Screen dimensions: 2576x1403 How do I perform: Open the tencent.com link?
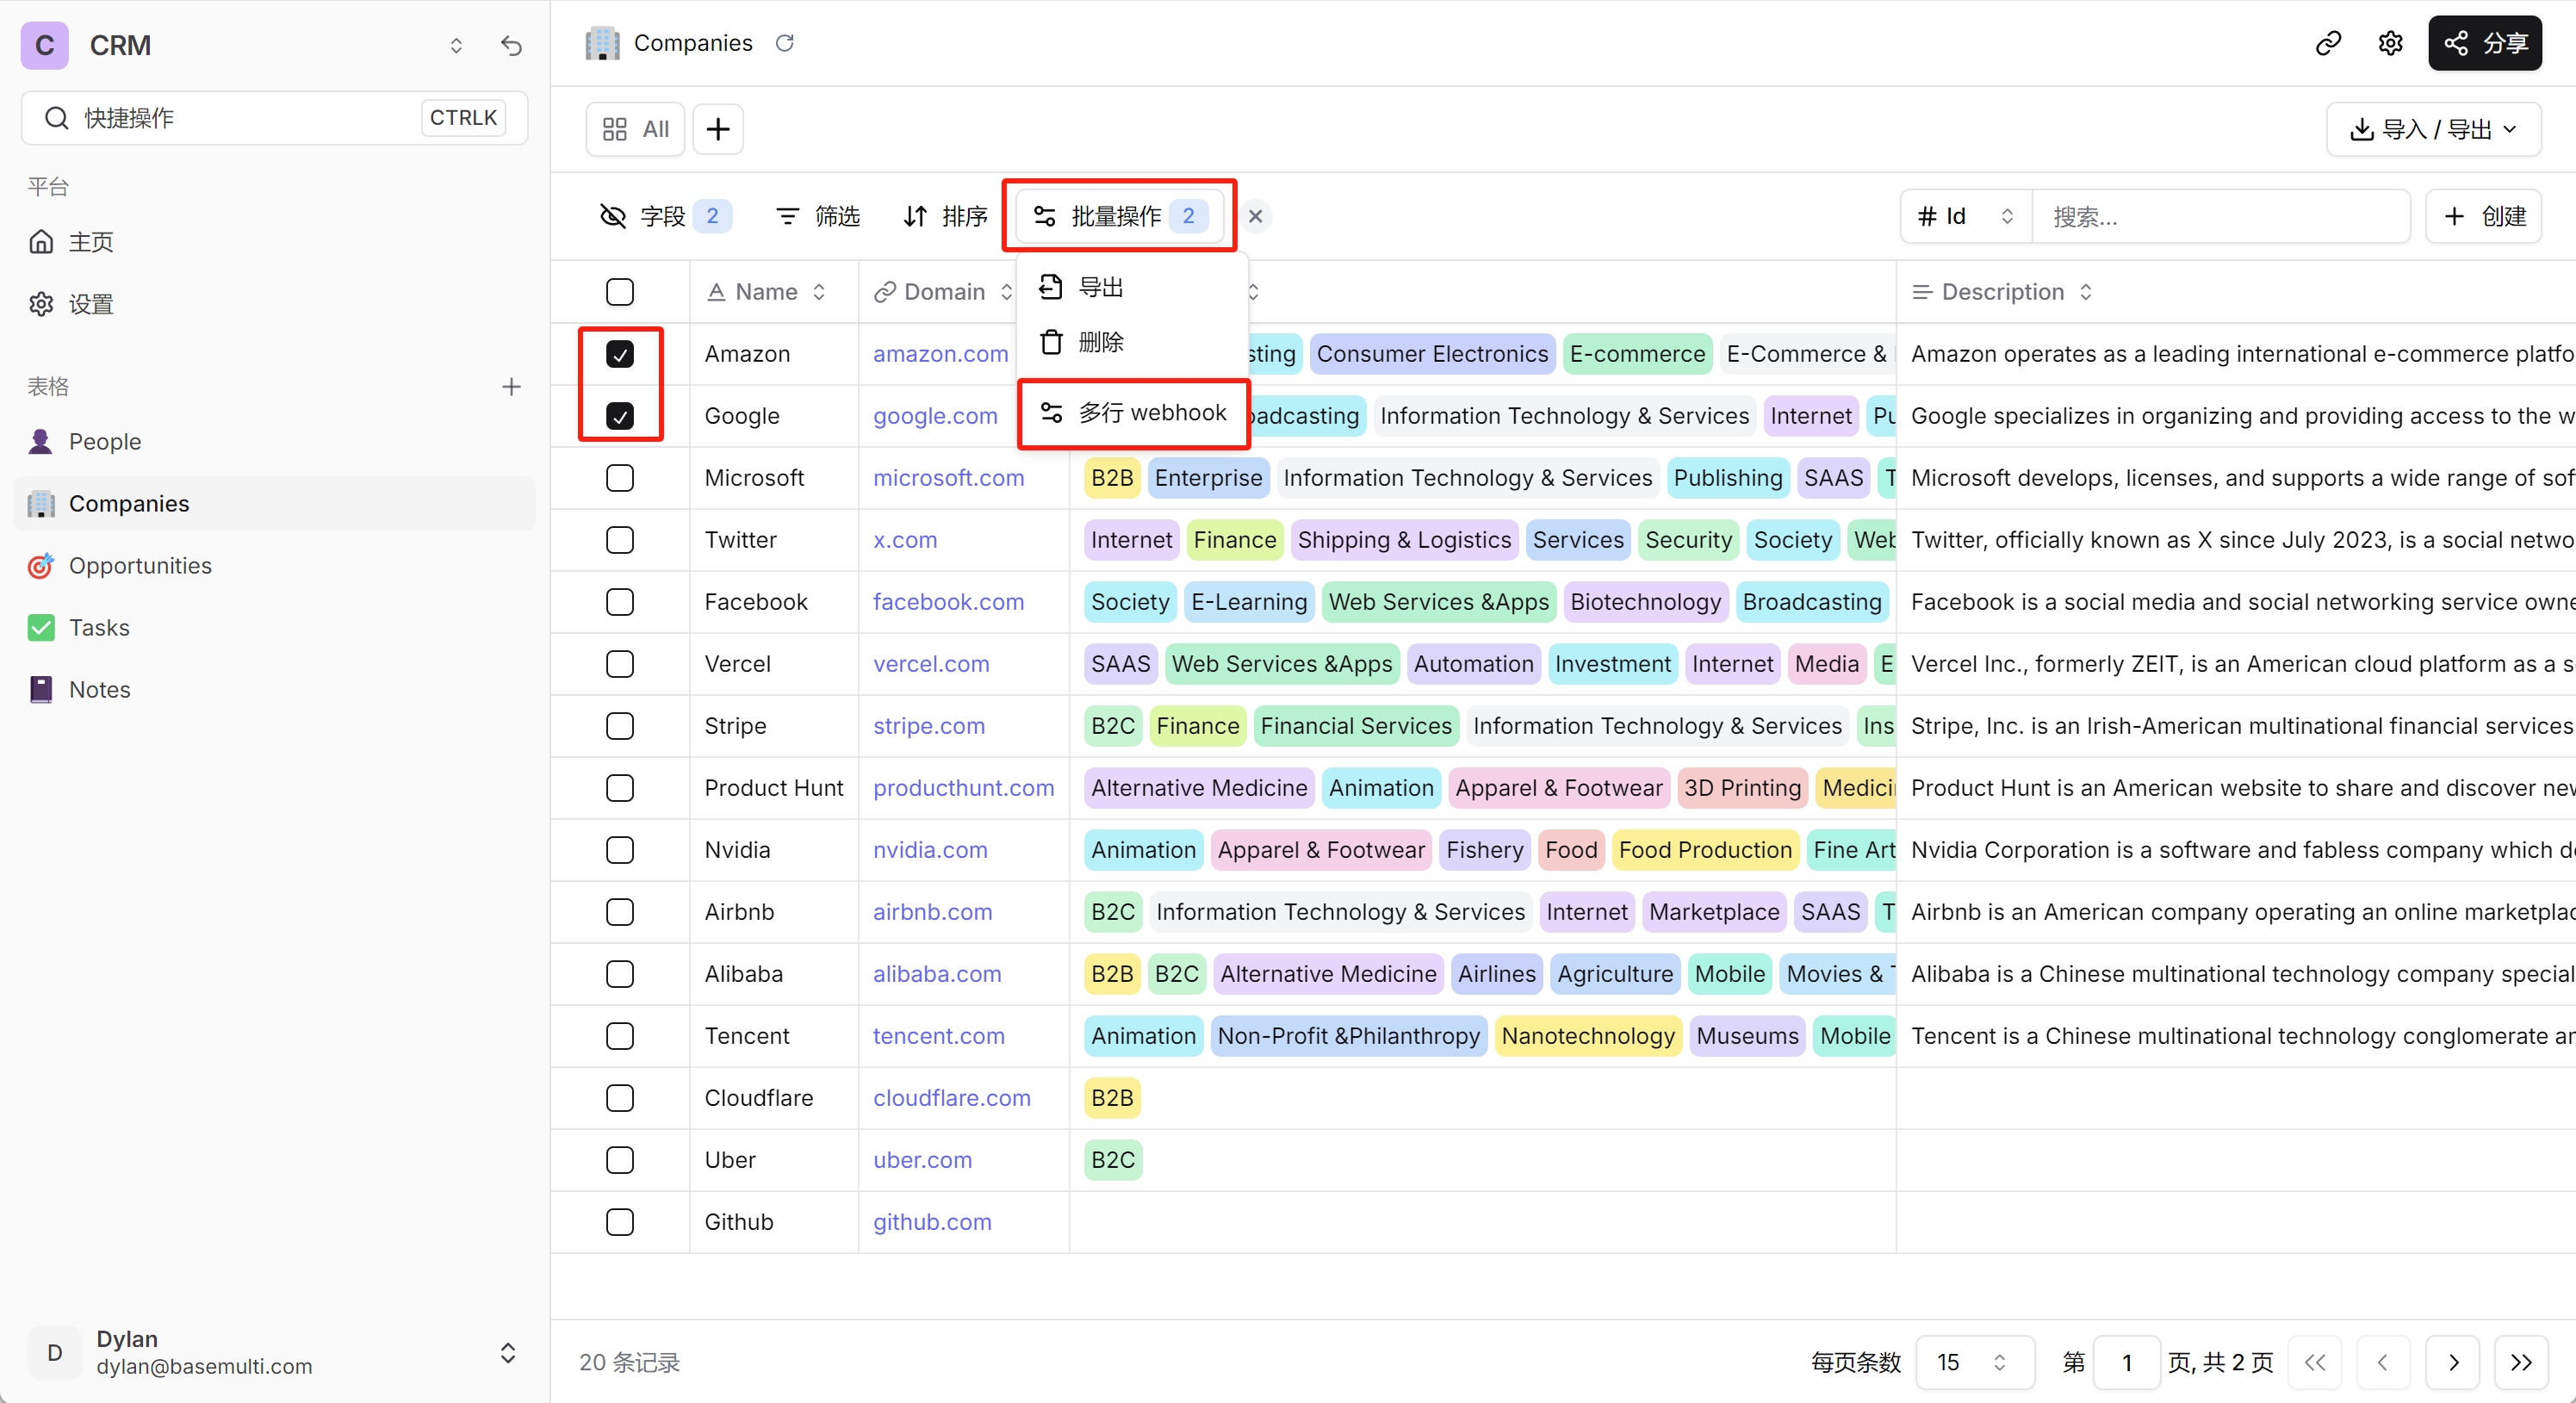pos(938,1036)
